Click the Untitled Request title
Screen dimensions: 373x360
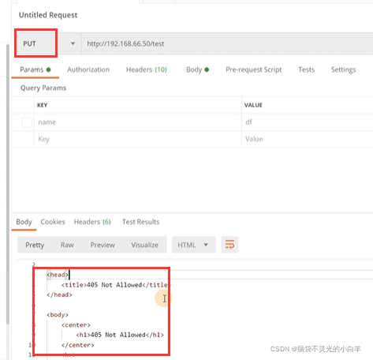click(48, 15)
